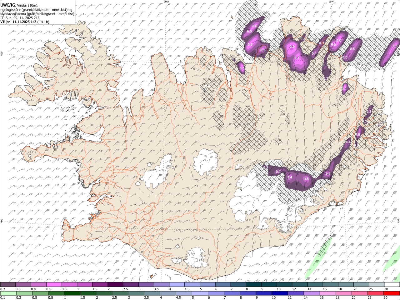Screen dimensions: 400x300
Task: Select the white swatch above the snow legend's 30 label
Action: point(392,284)
